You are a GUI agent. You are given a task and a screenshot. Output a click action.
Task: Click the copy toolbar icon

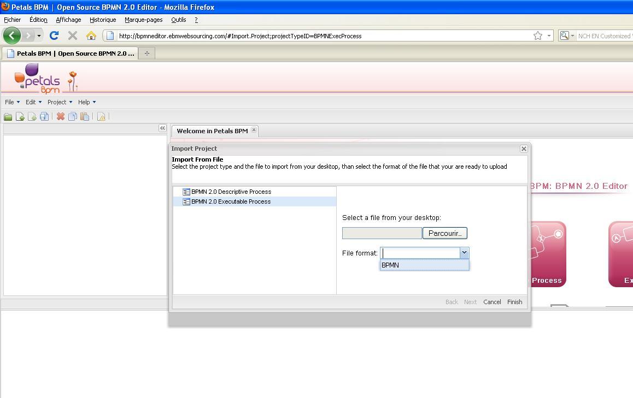(73, 116)
